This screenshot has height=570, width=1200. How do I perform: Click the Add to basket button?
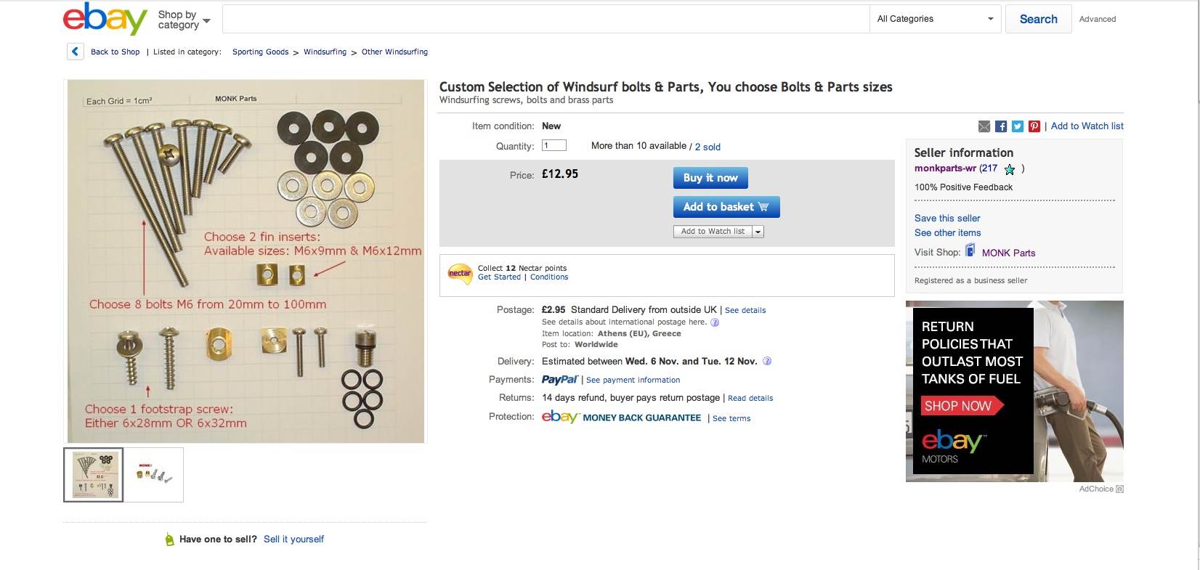726,207
